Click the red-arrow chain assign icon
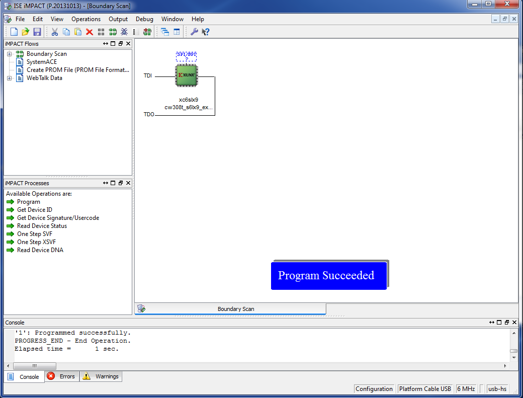Screen dimensions: 523x398 (147, 32)
